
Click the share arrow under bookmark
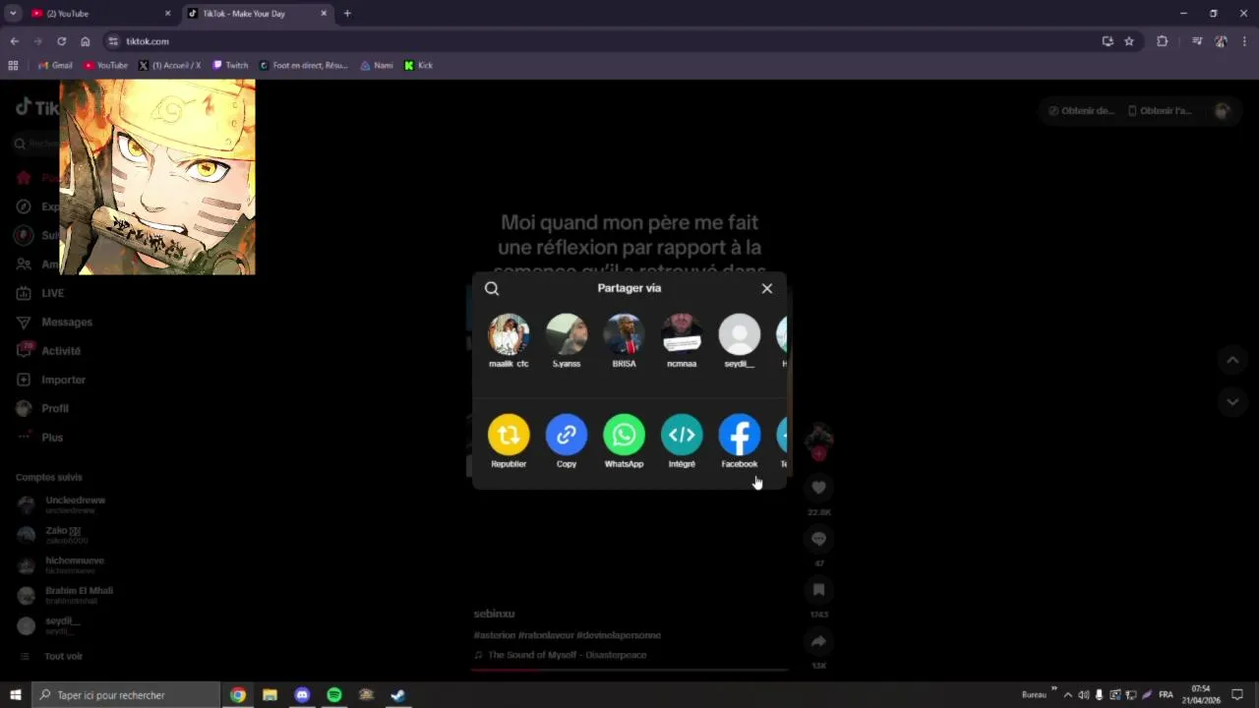pos(818,641)
